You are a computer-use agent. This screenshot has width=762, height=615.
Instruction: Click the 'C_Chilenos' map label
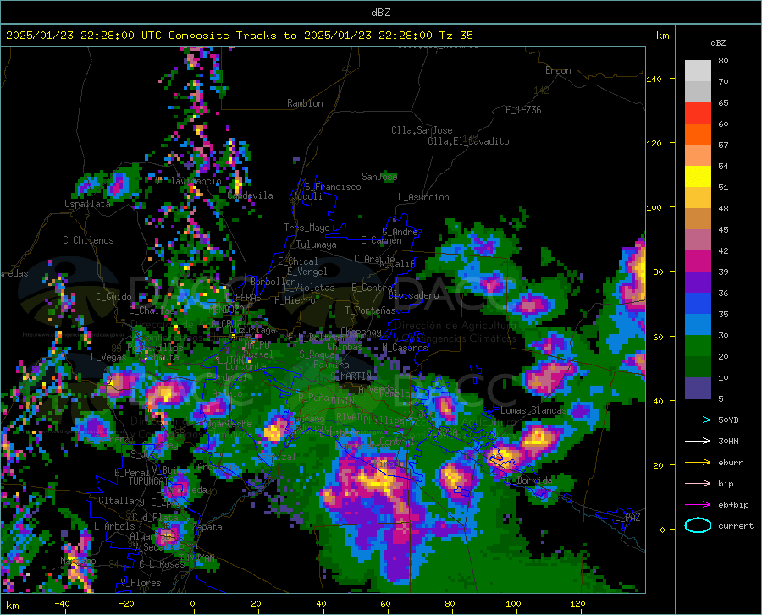point(88,240)
